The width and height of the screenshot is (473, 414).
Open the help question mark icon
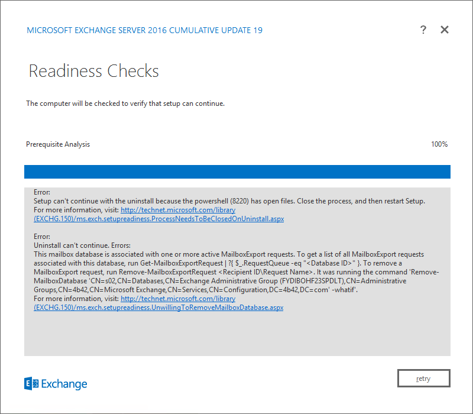coord(423,30)
